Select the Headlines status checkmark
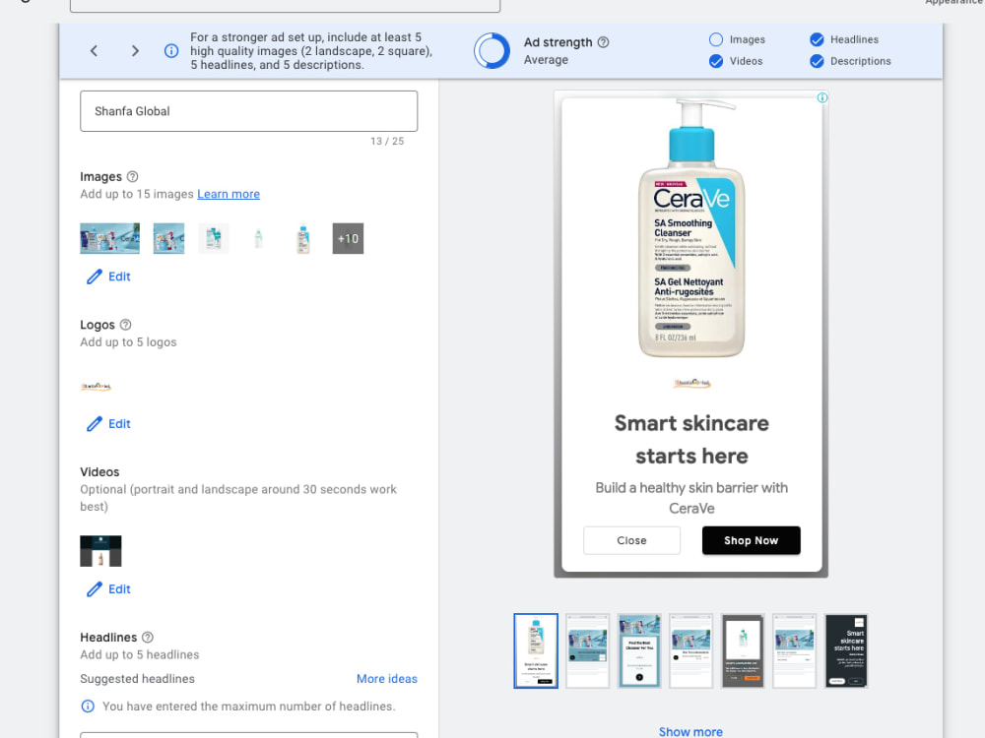The width and height of the screenshot is (985, 738). tap(817, 39)
